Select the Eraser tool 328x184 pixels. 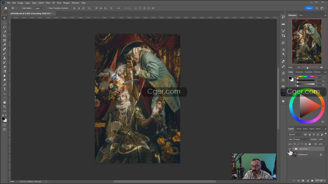(4, 67)
